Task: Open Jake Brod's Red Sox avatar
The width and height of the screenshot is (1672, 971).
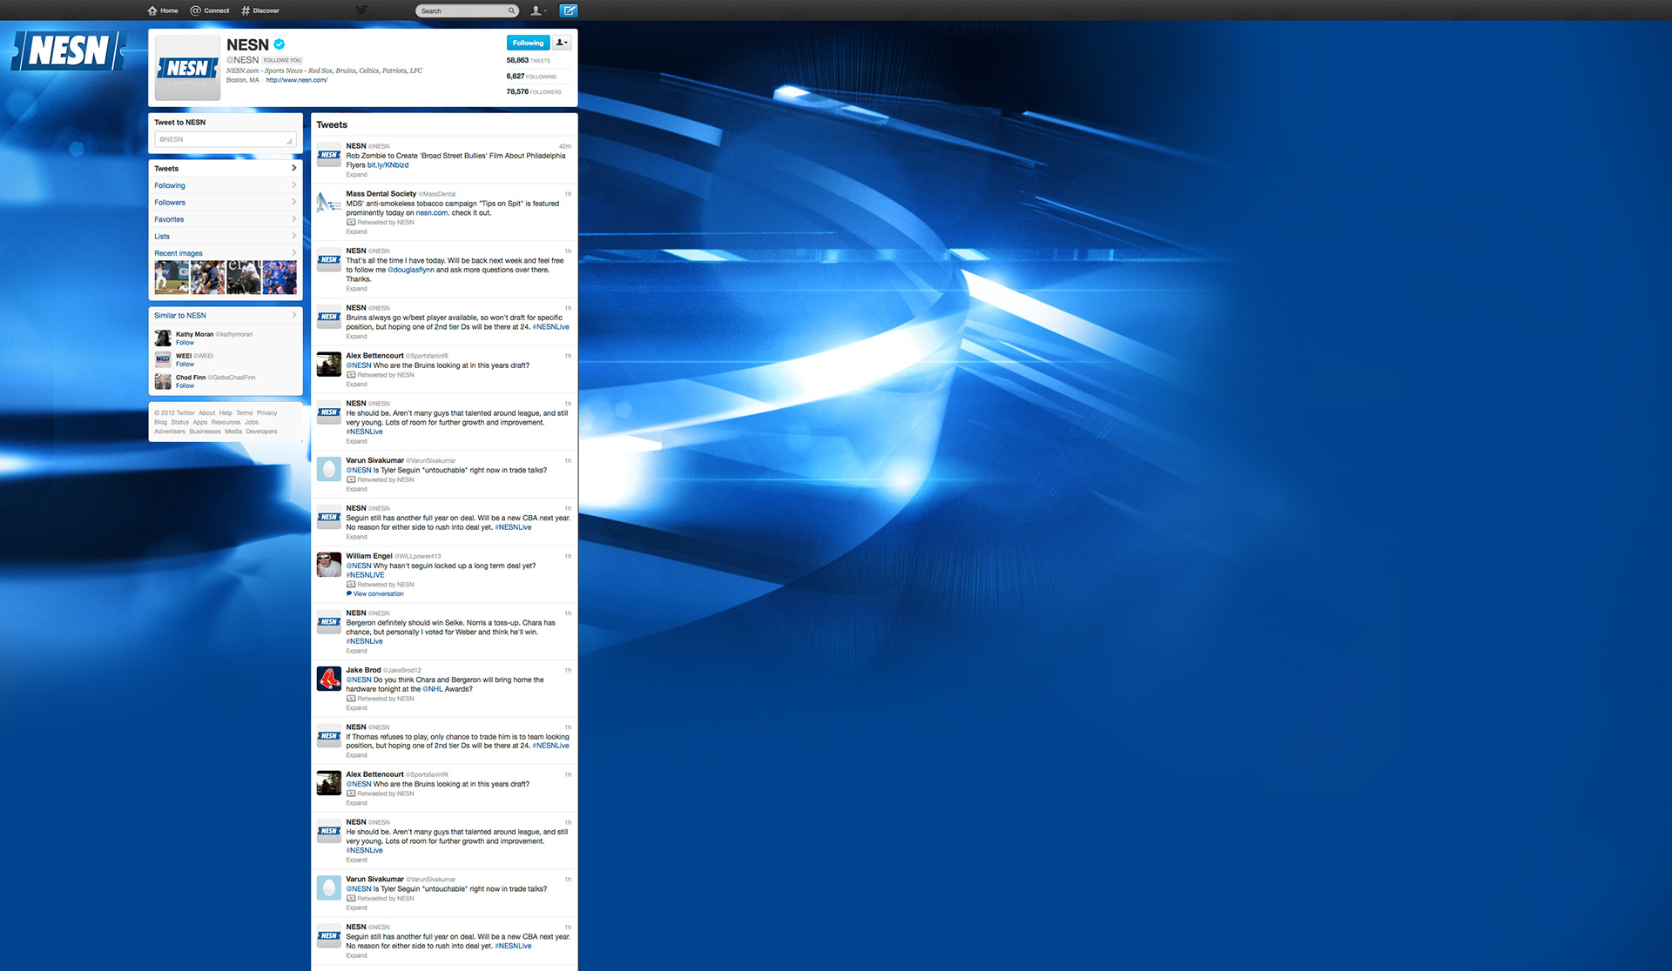Action: 328,679
